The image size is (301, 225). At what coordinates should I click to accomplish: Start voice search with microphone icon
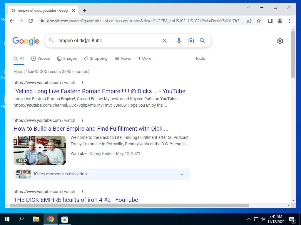click(x=179, y=40)
